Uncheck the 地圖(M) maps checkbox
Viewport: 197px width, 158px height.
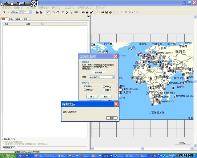(x=85, y=86)
